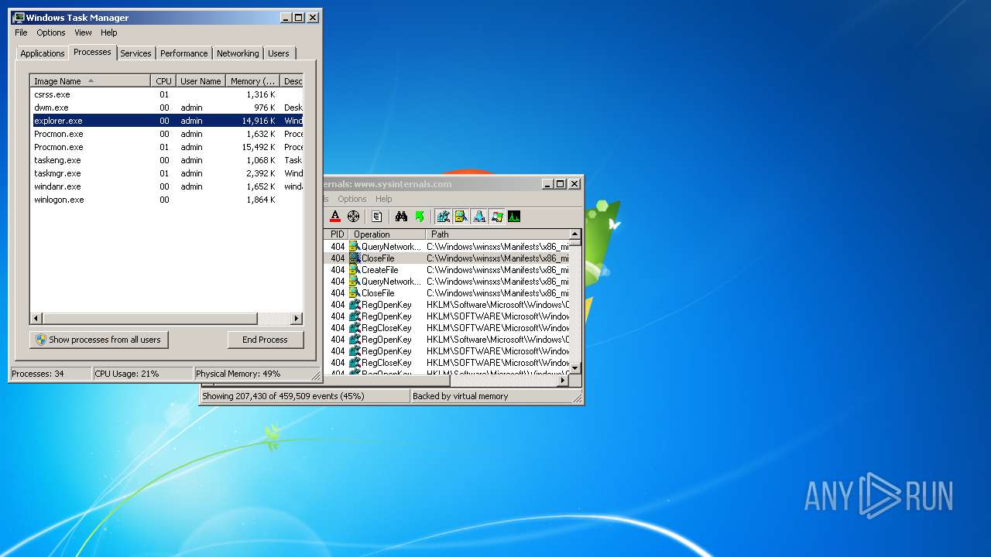Select the Procmon.exe row using 1,632 K
The height and width of the screenshot is (557, 991).
166,134
